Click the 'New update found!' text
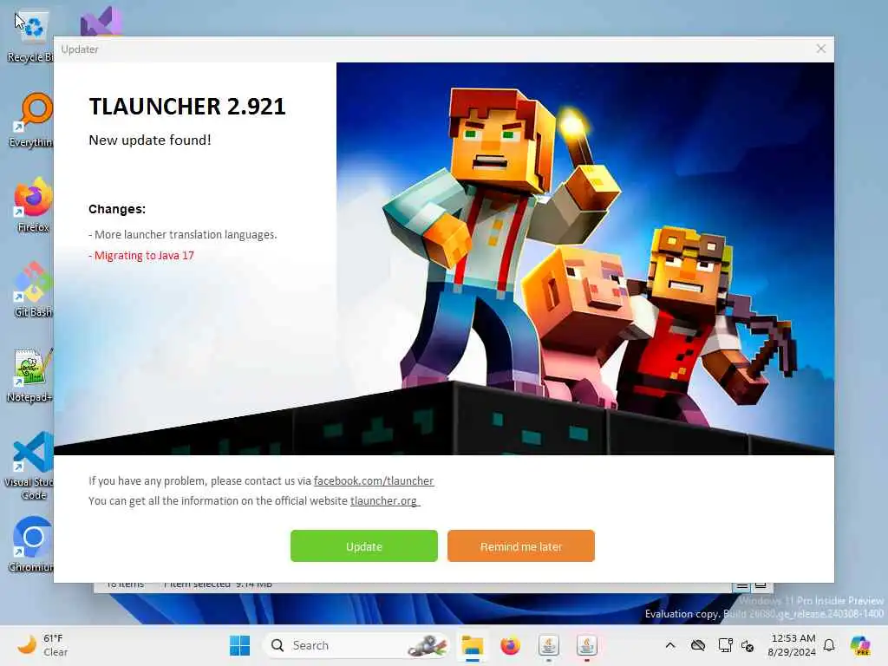This screenshot has height=666, width=888. pyautogui.click(x=149, y=140)
